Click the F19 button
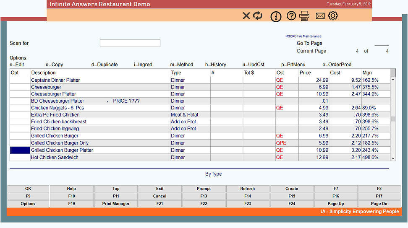 71,204
